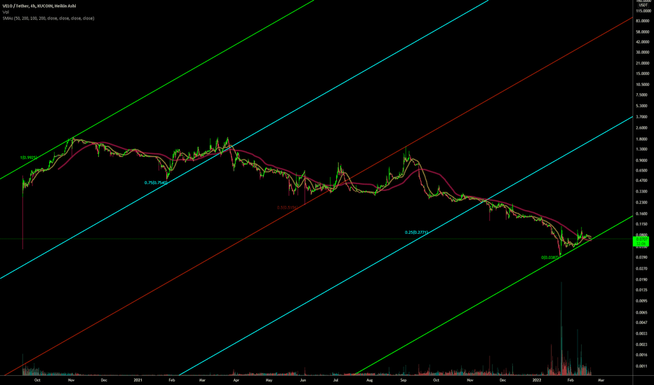The image size is (654, 385).
Task: Click the 0.0190 price axis label
Action: point(643,280)
